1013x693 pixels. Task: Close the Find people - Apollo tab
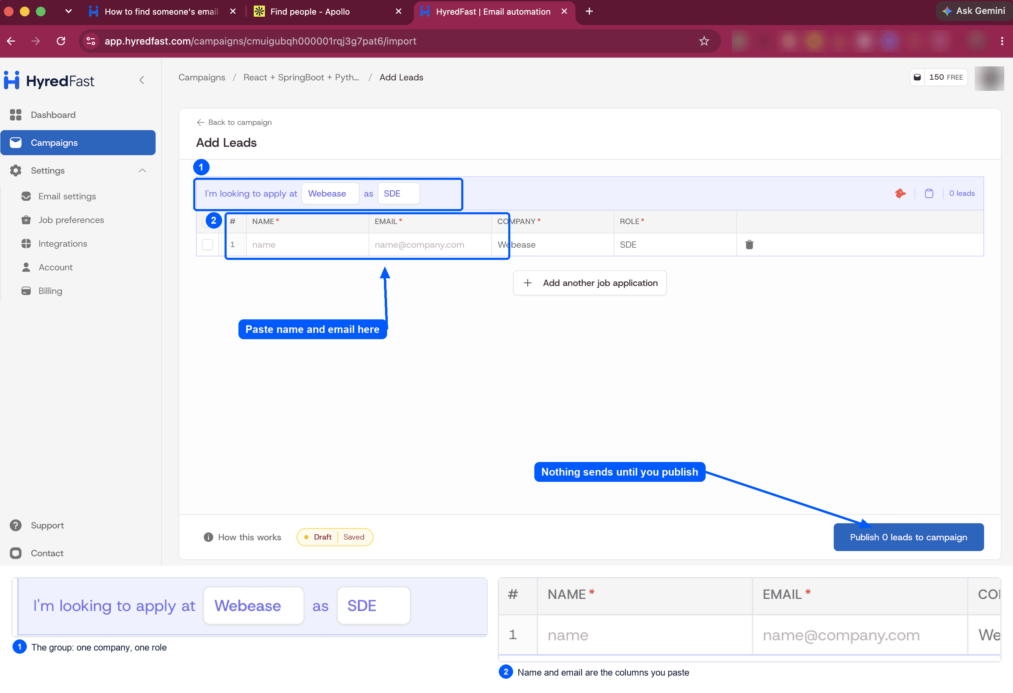398,11
